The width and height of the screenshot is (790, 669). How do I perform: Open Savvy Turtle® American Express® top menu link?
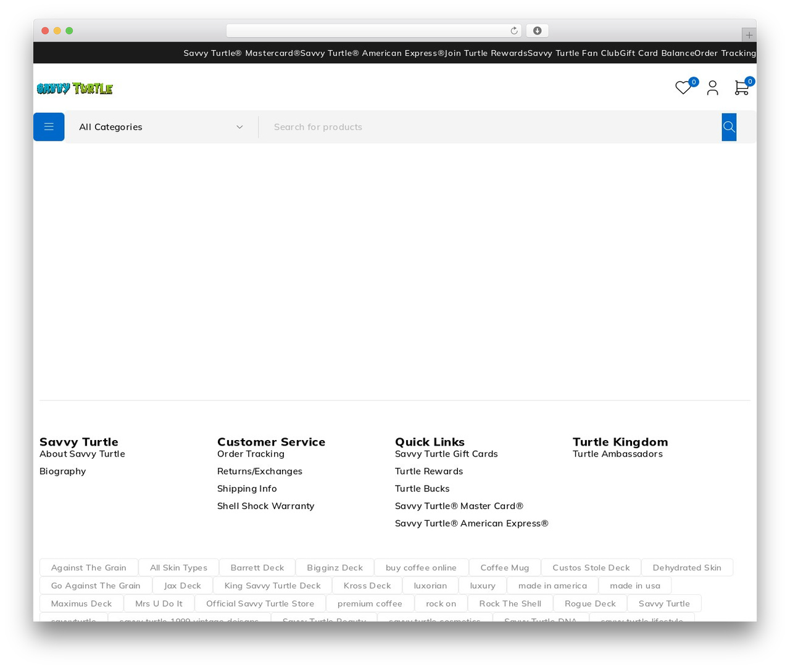(x=373, y=53)
